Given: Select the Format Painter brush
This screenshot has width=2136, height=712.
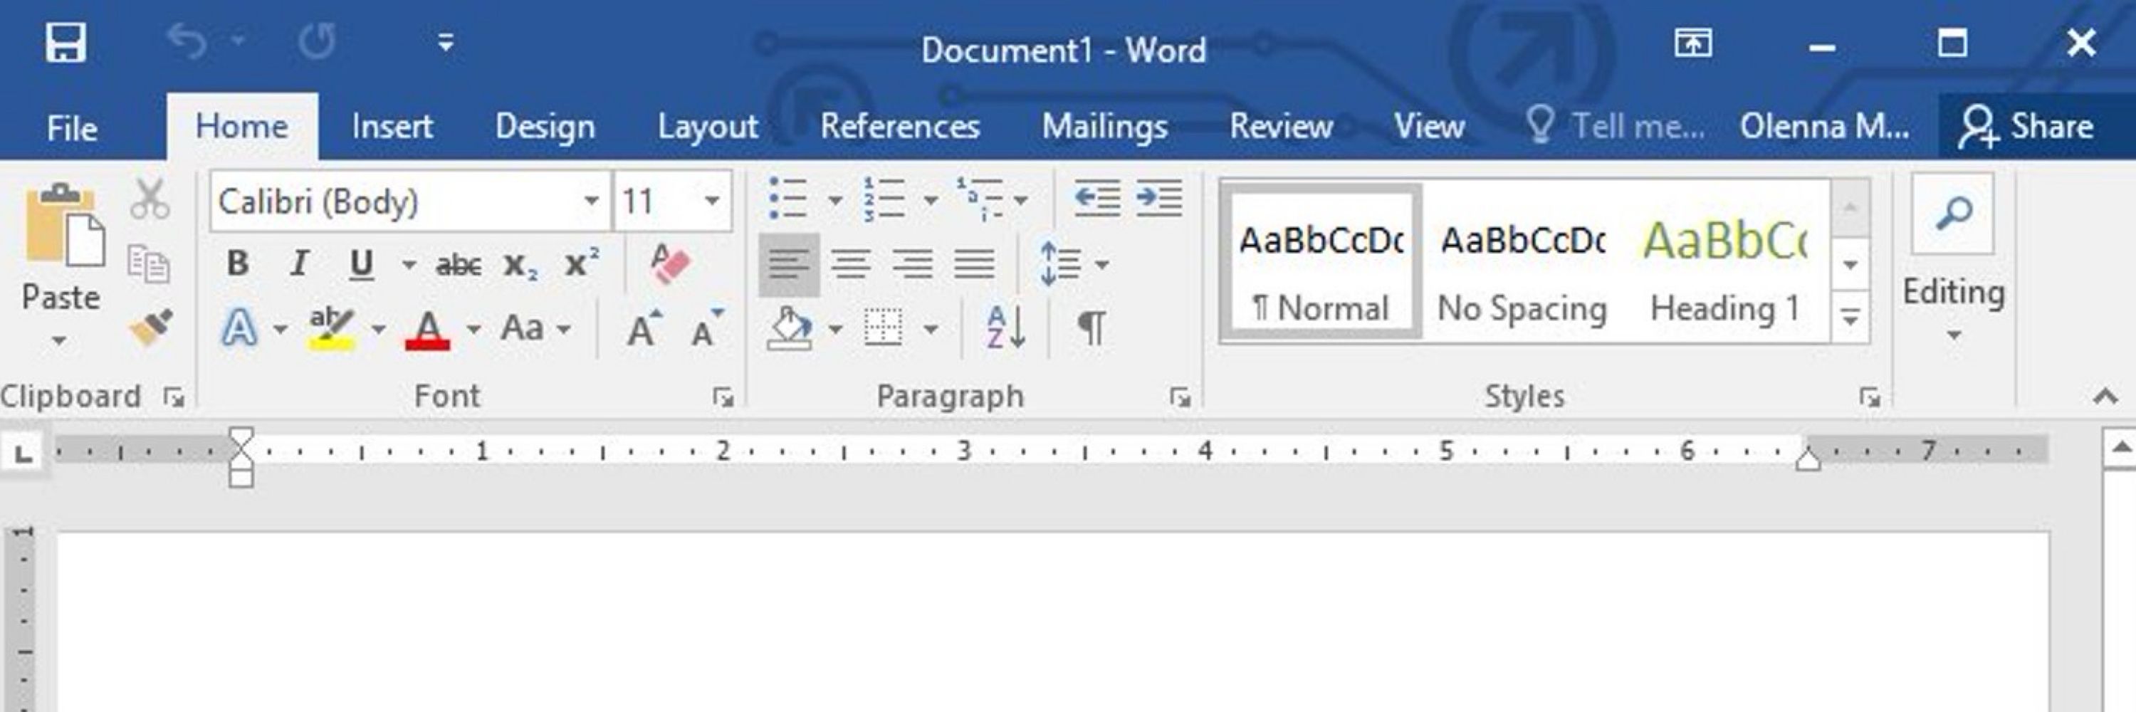Looking at the screenshot, I should [x=151, y=328].
